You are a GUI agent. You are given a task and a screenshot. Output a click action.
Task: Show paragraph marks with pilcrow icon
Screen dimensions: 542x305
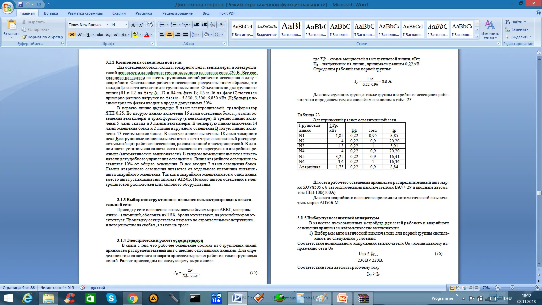(222, 25)
